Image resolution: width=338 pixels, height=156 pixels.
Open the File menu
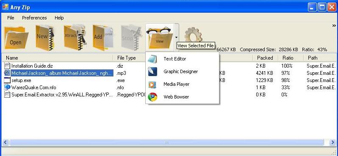point(11,18)
